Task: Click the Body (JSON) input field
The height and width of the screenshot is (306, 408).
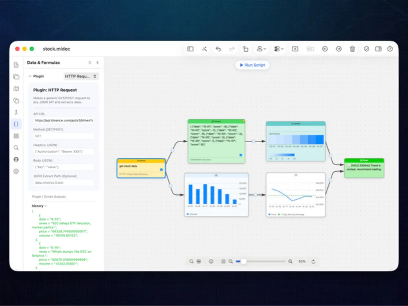Action: pyautogui.click(x=64, y=167)
